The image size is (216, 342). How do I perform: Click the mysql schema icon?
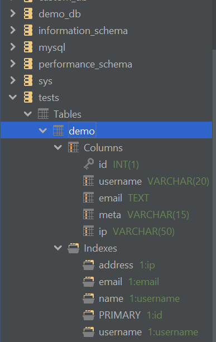(28, 47)
